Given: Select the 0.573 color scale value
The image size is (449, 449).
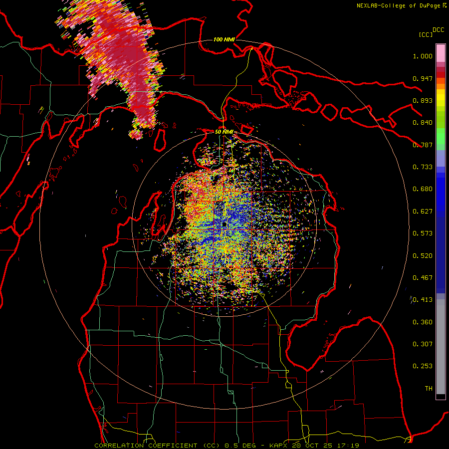Looking at the screenshot, I should tap(423, 233).
